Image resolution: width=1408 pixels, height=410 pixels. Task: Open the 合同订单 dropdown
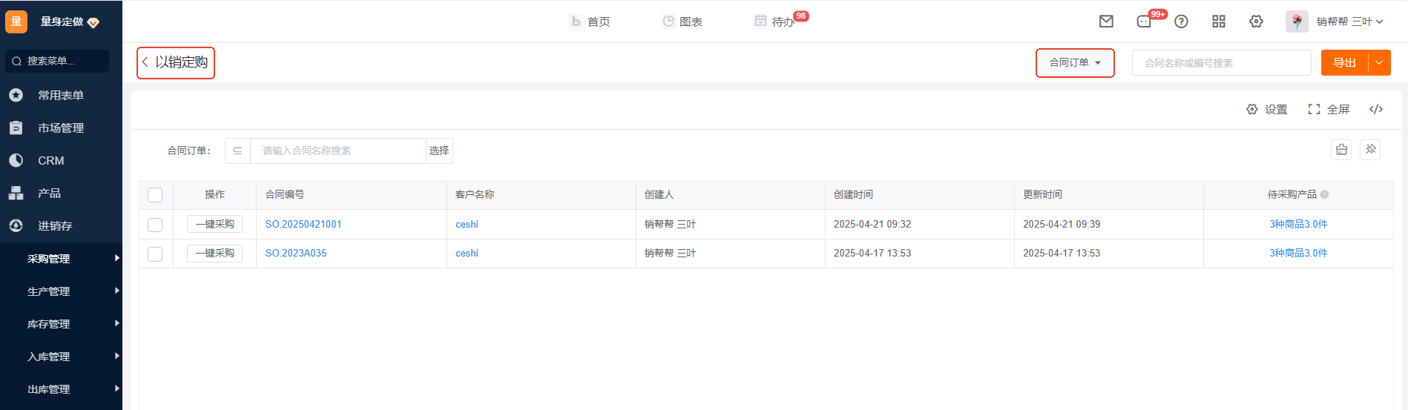coord(1075,63)
